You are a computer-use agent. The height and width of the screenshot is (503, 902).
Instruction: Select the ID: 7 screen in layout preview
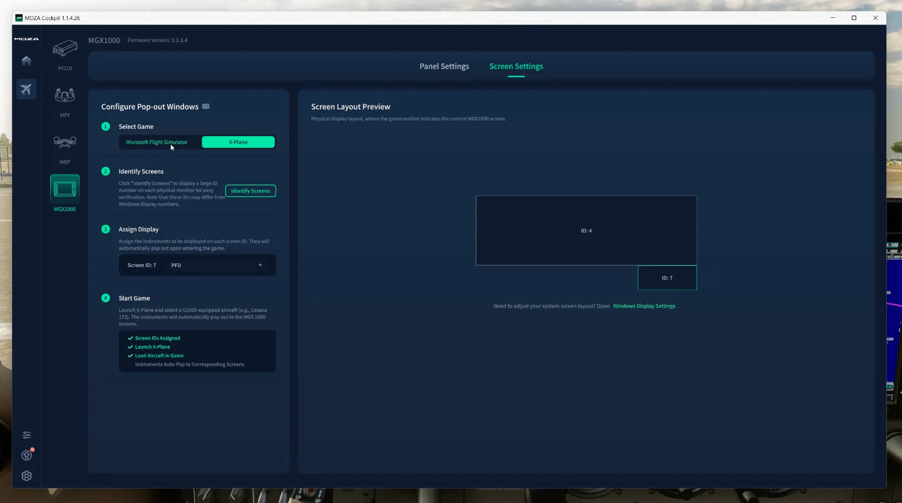(x=667, y=278)
